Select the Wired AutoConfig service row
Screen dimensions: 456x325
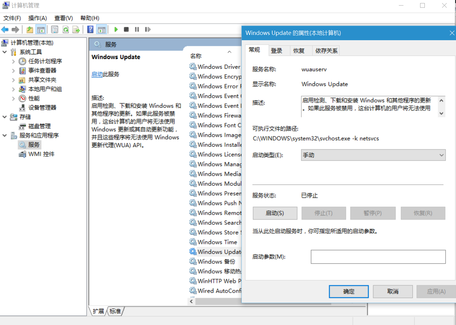point(215,291)
